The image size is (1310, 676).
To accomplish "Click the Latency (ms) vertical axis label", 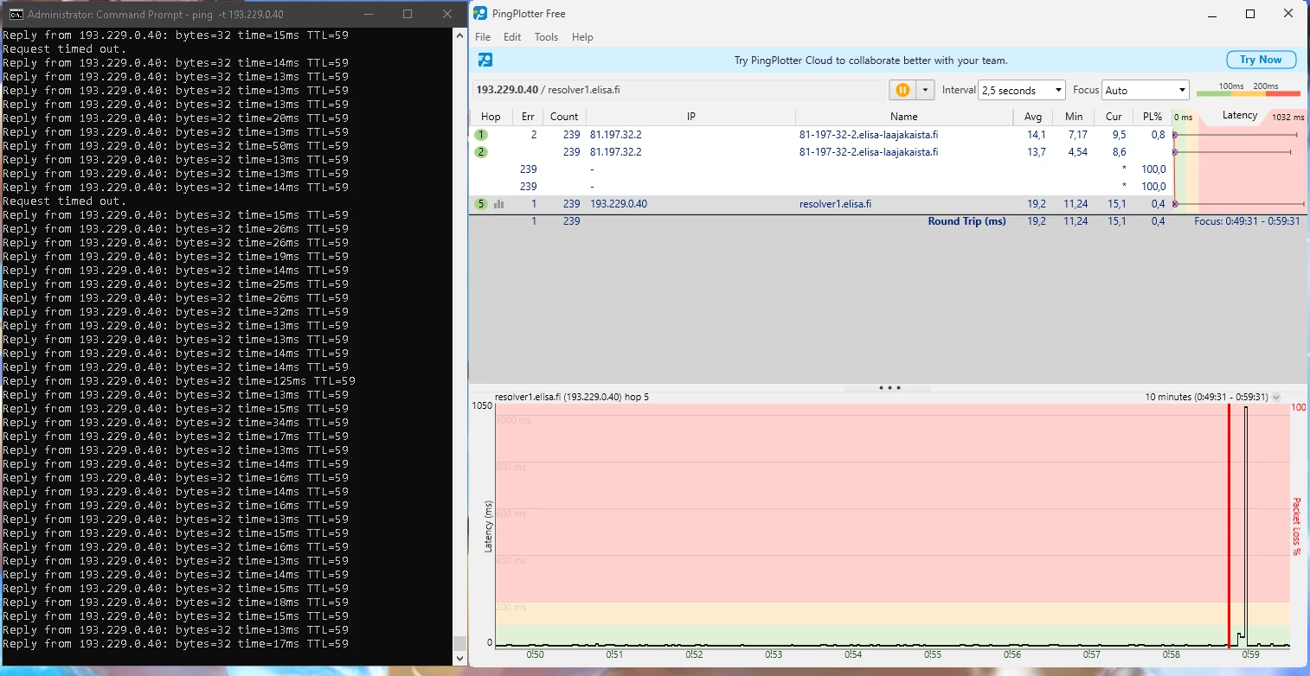I will click(488, 526).
